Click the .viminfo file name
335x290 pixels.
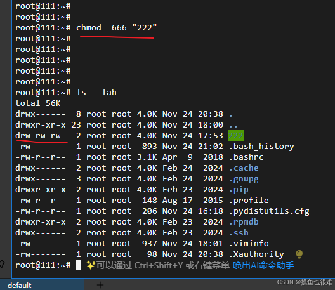click(249, 244)
